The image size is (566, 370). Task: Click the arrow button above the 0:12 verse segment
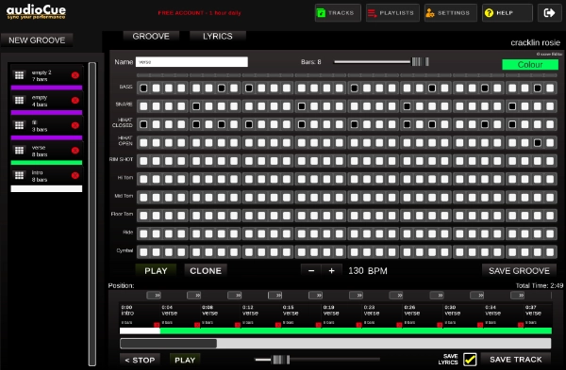[x=275, y=296]
